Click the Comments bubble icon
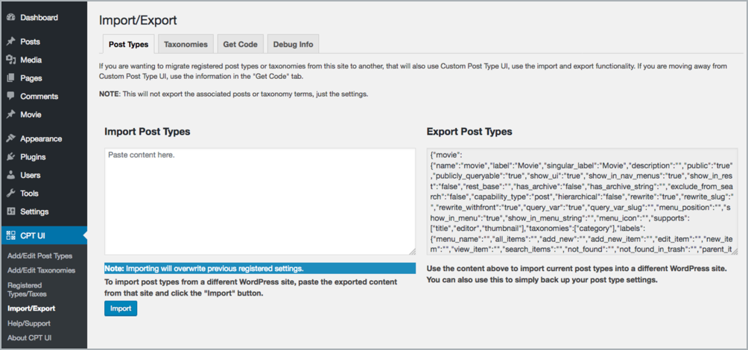This screenshot has height=350, width=748. coord(10,96)
